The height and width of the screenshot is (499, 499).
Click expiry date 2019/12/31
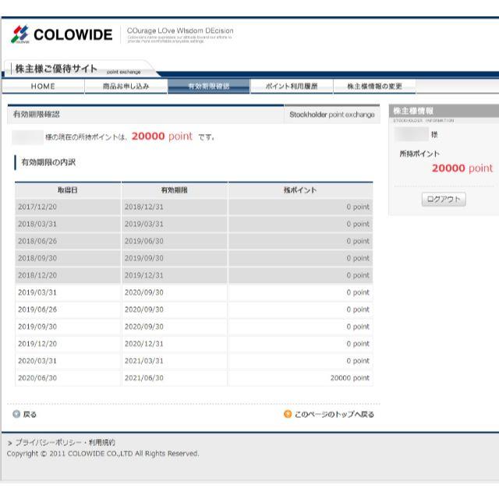click(x=143, y=275)
